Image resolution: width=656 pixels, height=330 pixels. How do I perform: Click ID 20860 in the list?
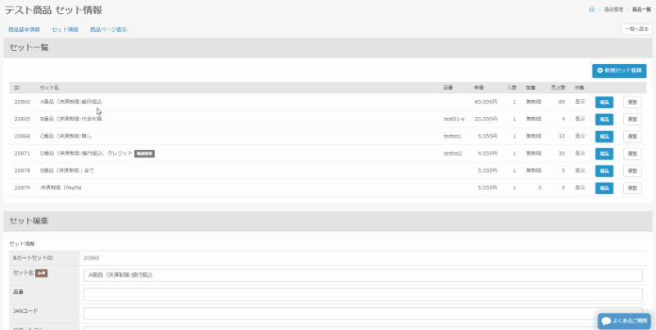(22, 102)
